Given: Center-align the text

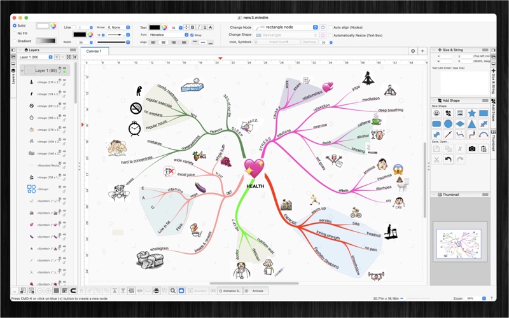Looking at the screenshot, I should (164, 42).
